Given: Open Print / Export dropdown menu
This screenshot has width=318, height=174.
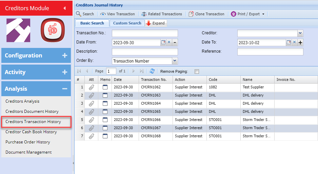Looking at the screenshot, I should point(248,14).
